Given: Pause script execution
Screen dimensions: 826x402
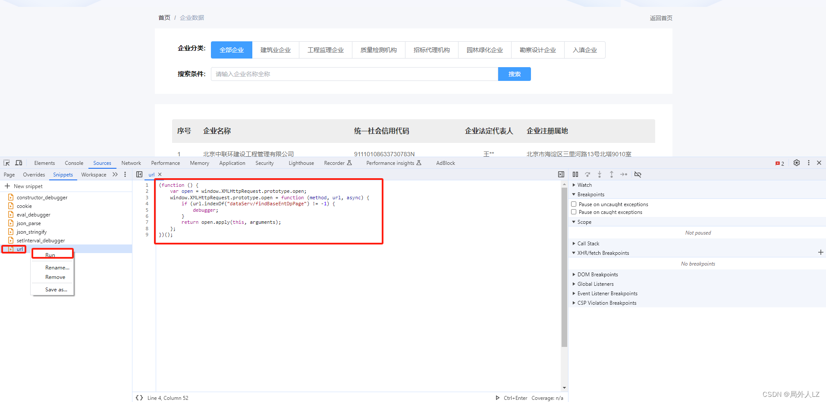Looking at the screenshot, I should pyautogui.click(x=575, y=174).
